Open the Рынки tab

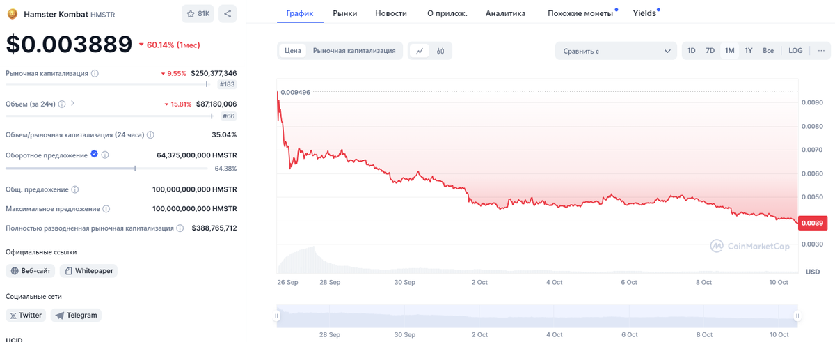(345, 13)
